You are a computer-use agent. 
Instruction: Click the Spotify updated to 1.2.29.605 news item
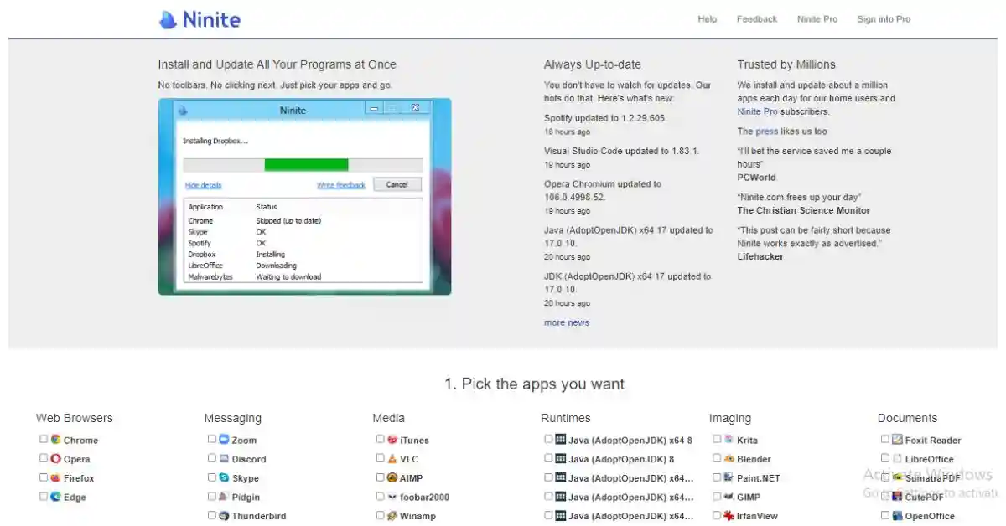pyautogui.click(x=604, y=118)
